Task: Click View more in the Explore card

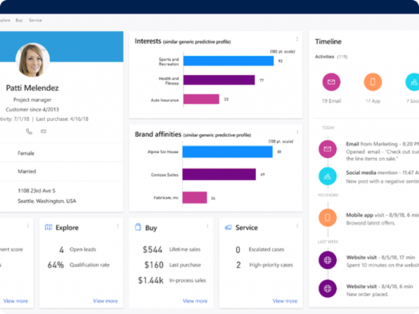Action: (105, 301)
